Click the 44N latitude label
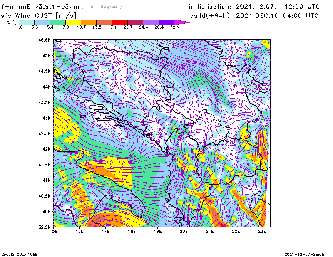The height and width of the screenshot is (257, 333). click(47, 86)
